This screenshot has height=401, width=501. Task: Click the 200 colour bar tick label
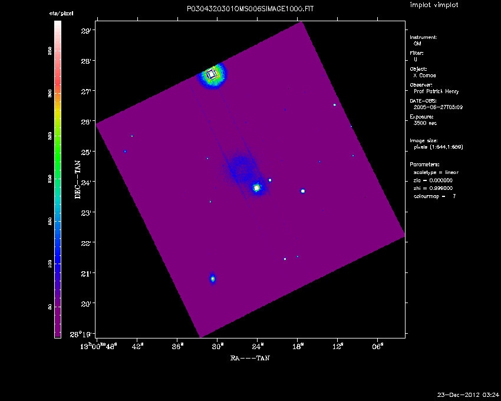(x=50, y=179)
